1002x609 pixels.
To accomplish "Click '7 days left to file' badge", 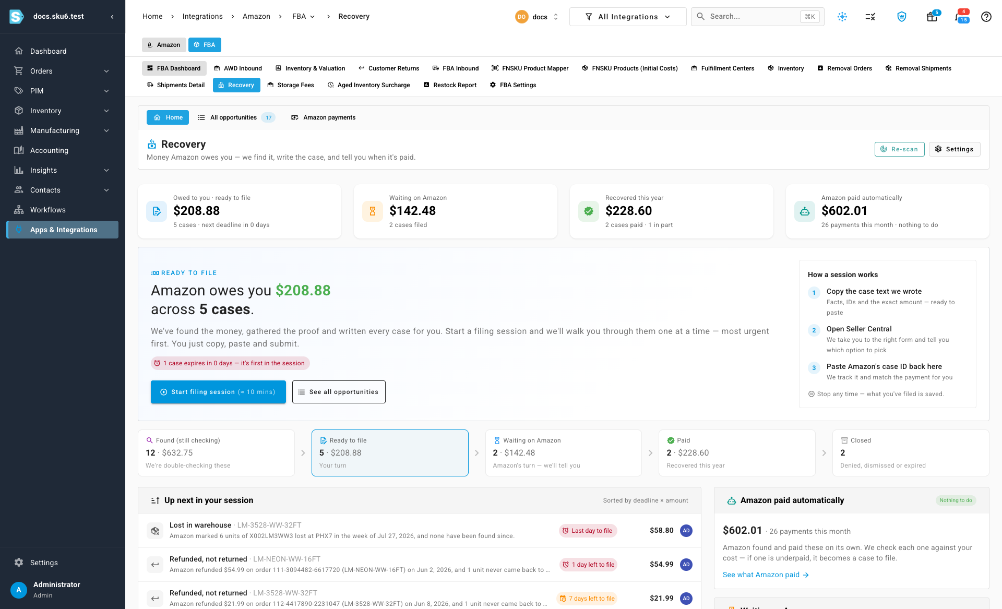I will [x=587, y=599].
